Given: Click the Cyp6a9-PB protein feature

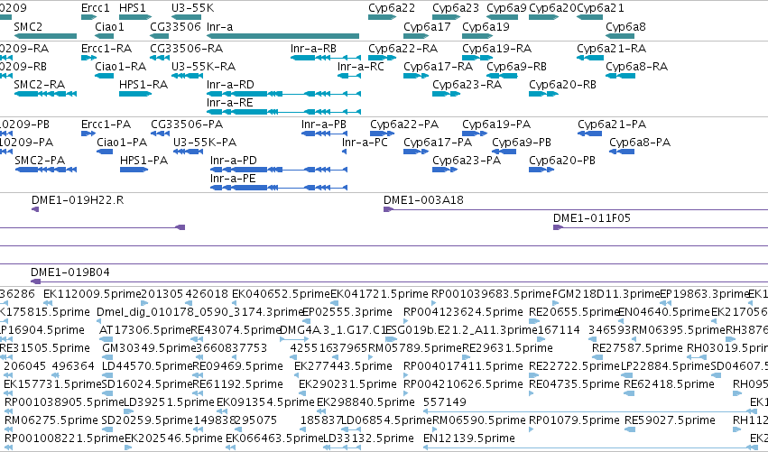Looking at the screenshot, I should tap(504, 152).
